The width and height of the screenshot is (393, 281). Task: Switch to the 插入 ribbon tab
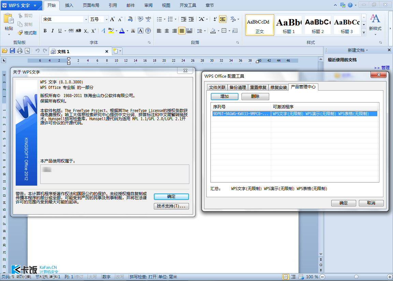(69, 5)
